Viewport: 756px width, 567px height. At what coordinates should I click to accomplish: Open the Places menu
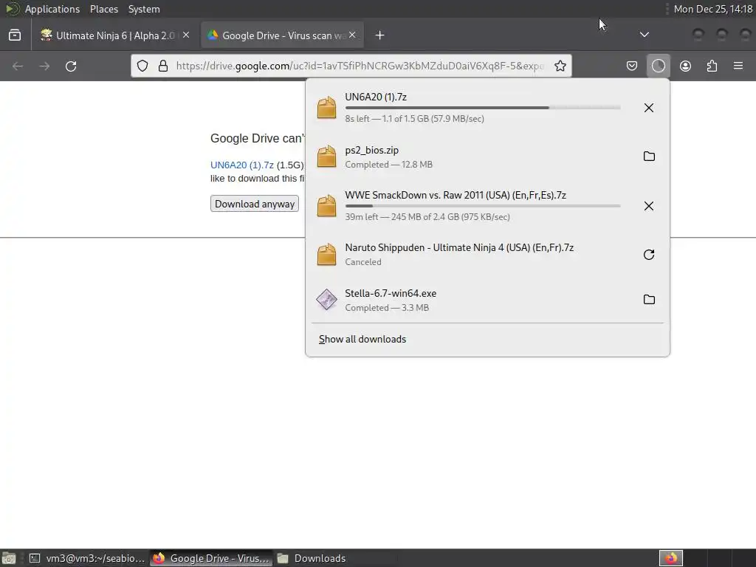[103, 9]
